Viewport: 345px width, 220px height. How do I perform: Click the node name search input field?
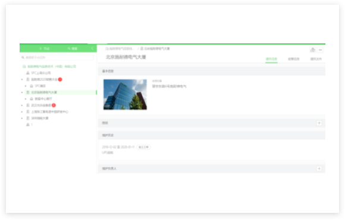point(57,58)
